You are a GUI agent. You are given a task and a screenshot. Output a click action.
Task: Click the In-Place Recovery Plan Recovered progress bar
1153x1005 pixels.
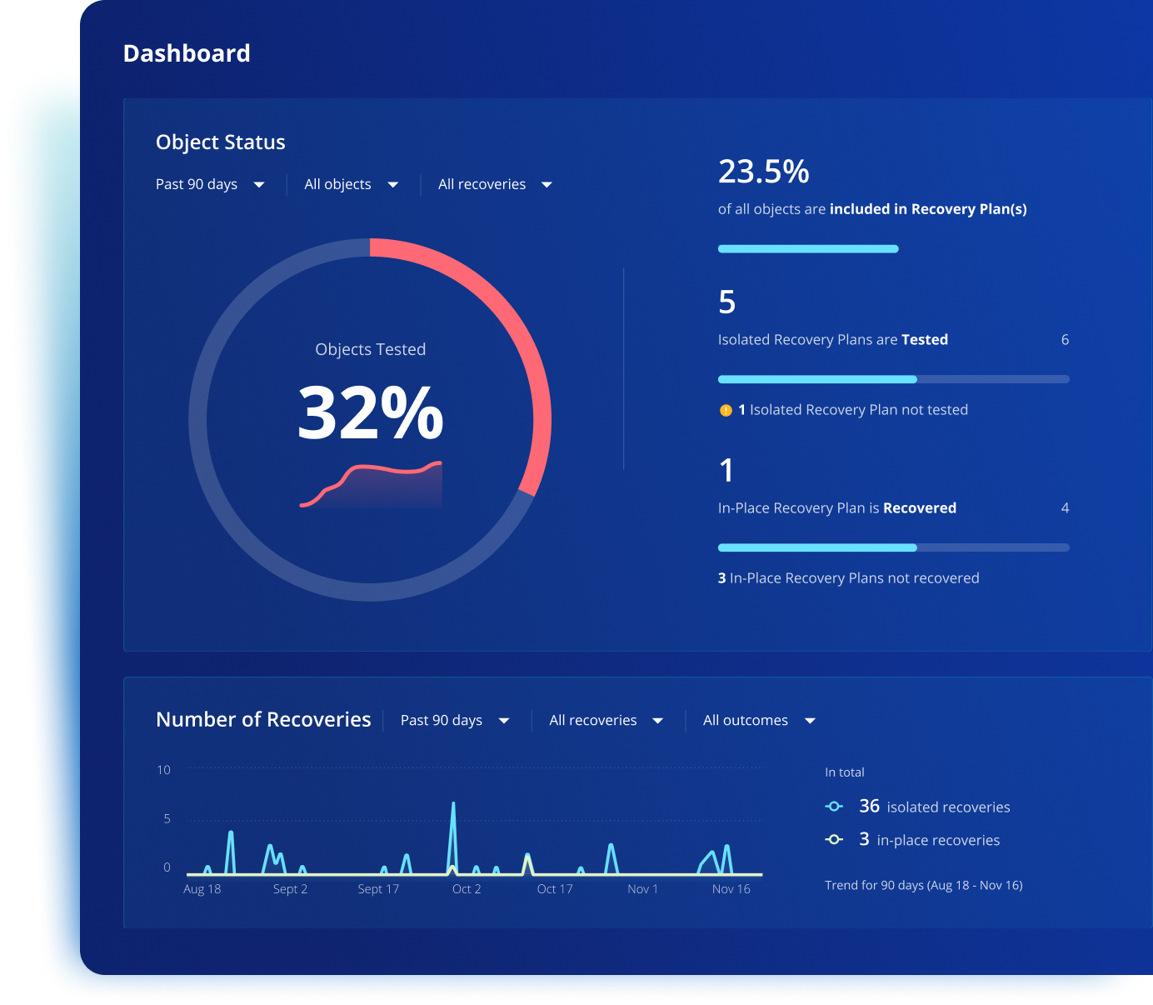[893, 548]
